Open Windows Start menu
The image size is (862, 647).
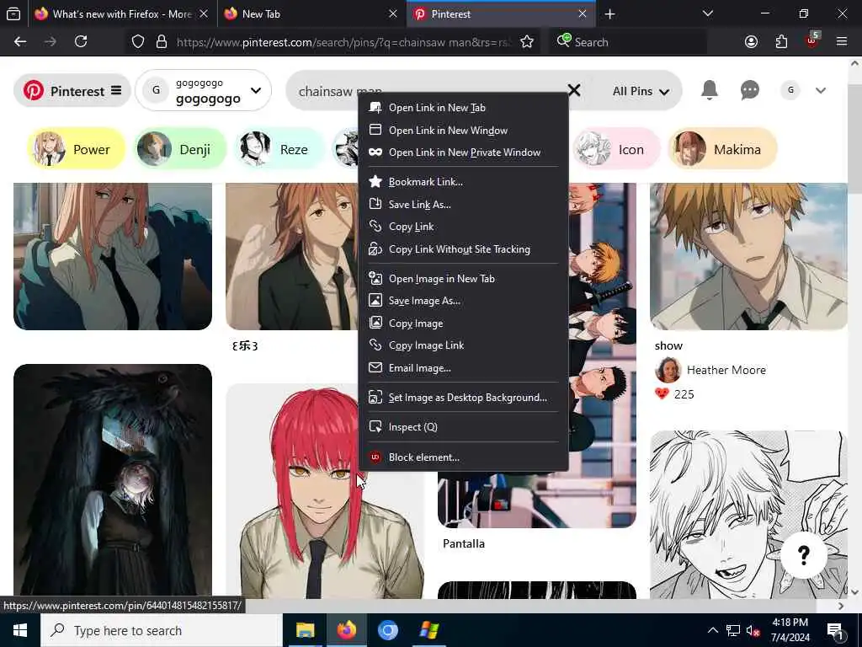pyautogui.click(x=20, y=630)
